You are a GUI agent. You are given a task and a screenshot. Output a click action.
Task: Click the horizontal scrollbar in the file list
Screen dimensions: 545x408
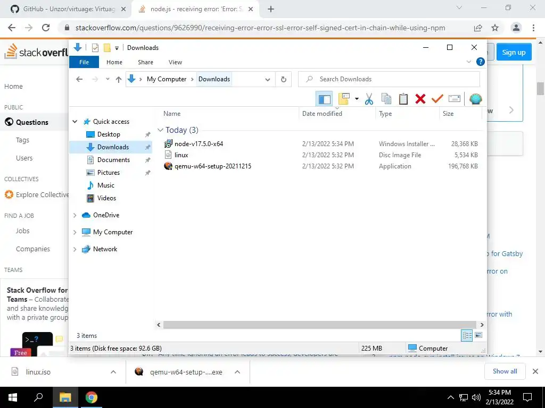point(320,325)
